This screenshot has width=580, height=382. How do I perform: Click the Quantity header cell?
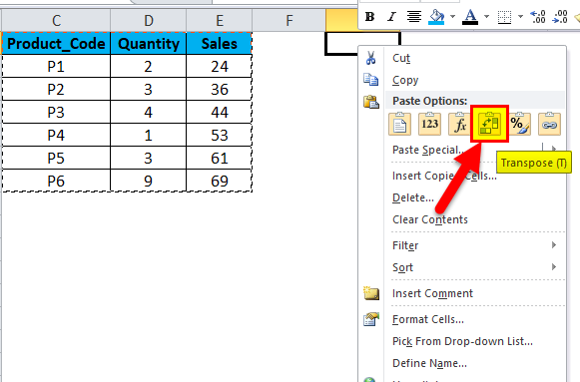[x=149, y=44]
